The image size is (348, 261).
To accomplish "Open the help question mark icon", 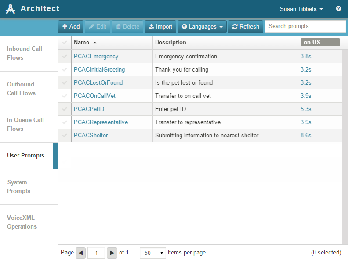I will [x=338, y=9].
